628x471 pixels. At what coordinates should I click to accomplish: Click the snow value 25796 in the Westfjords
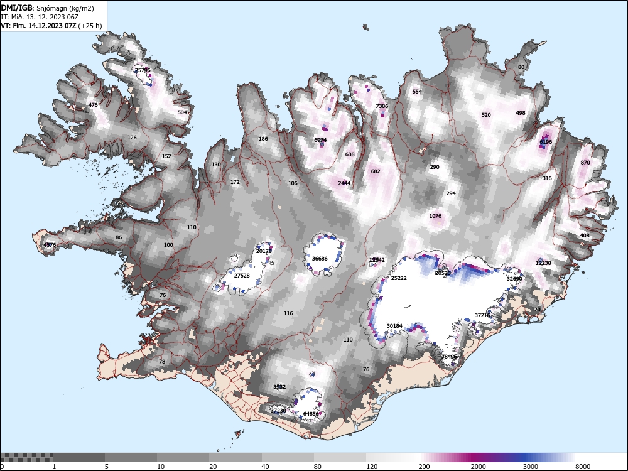pos(143,70)
